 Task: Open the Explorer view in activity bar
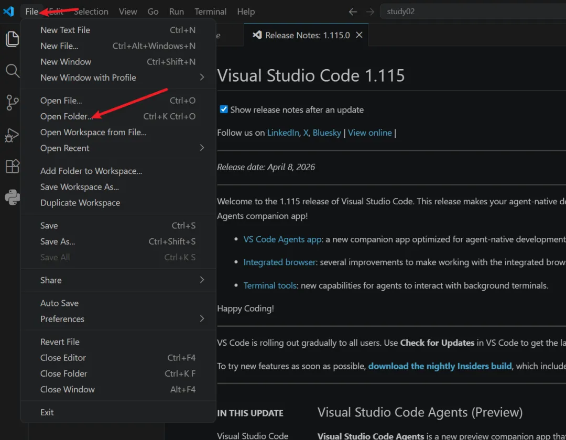(12, 39)
